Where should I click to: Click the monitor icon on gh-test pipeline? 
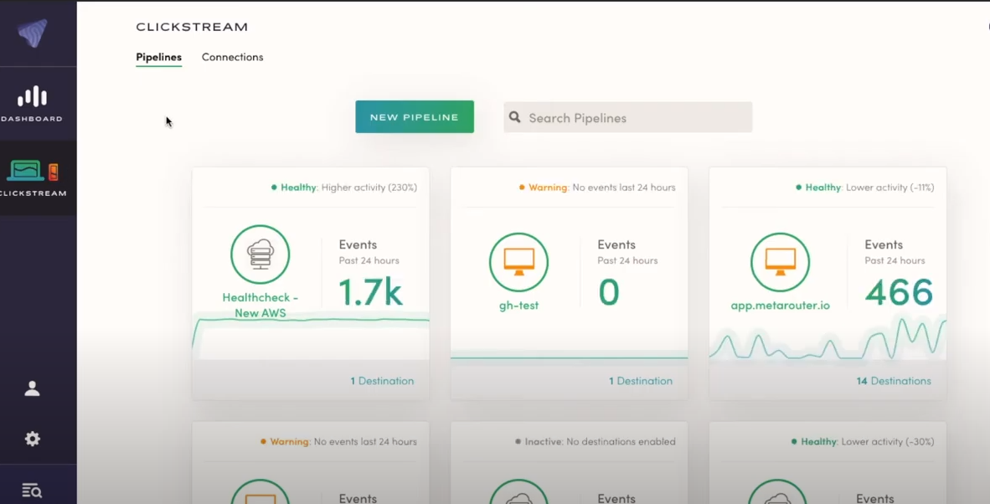pos(519,260)
